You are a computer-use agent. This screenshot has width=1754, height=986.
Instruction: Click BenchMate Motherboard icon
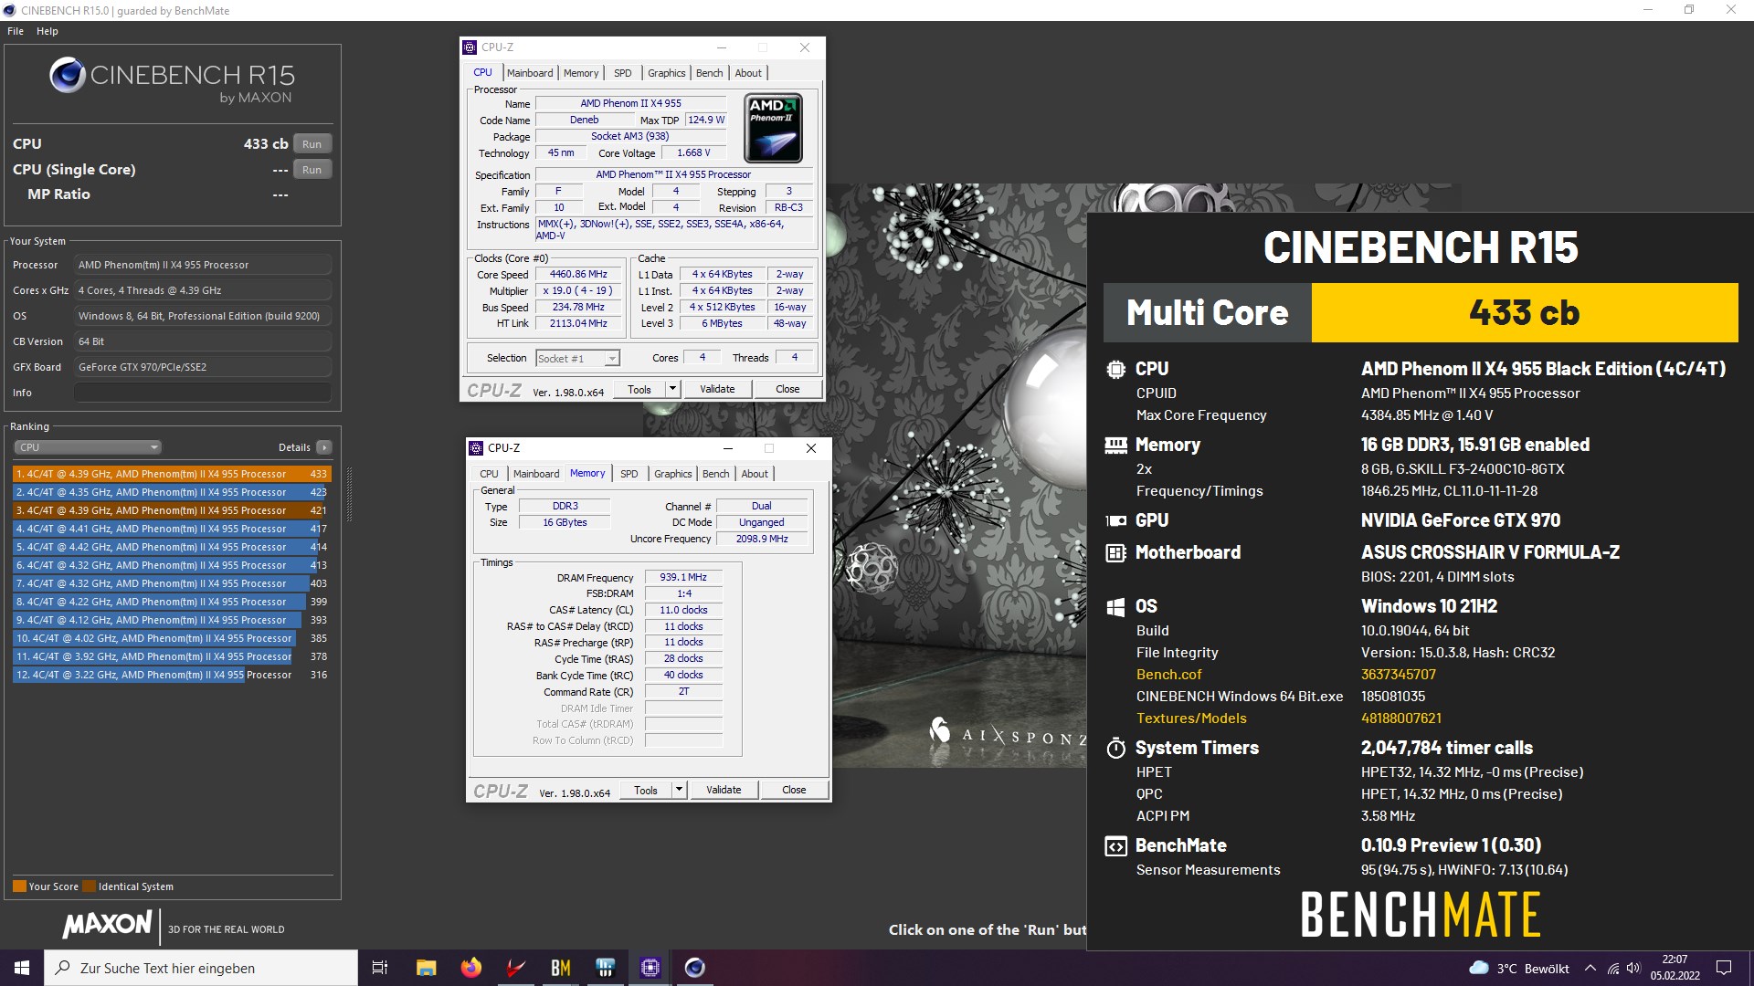(1115, 553)
